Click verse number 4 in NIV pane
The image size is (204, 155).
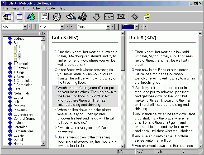point(56,109)
